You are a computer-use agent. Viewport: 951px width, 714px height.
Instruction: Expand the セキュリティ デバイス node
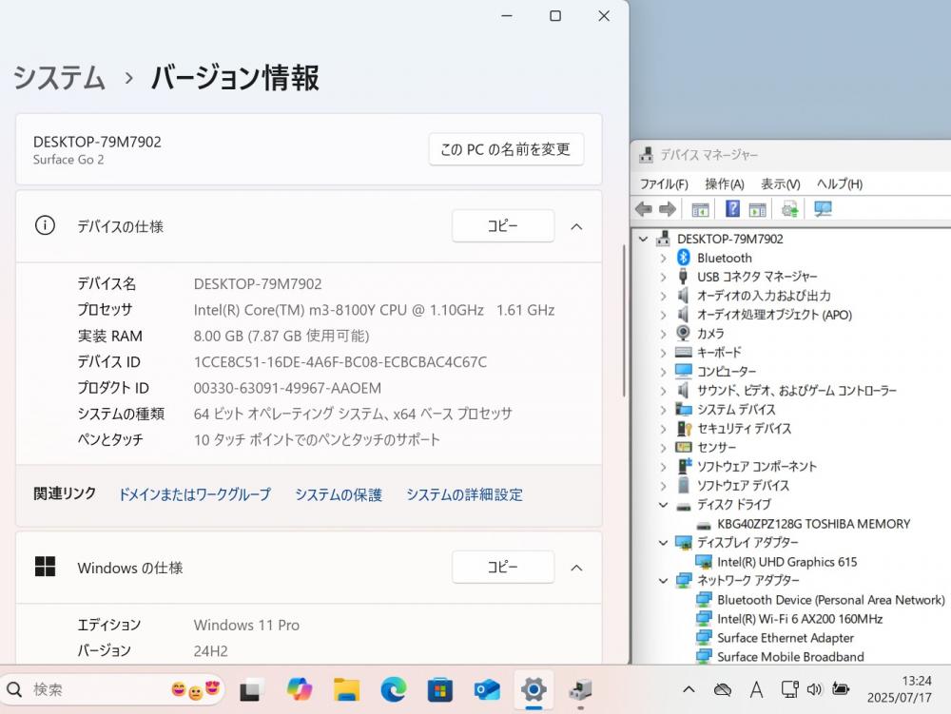pos(664,429)
